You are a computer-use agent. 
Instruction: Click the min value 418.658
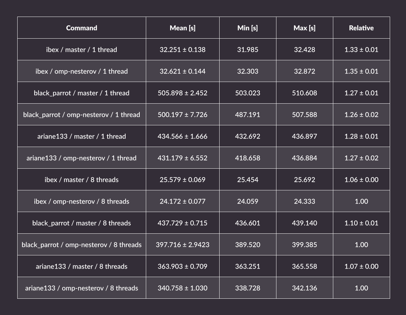pos(248,158)
